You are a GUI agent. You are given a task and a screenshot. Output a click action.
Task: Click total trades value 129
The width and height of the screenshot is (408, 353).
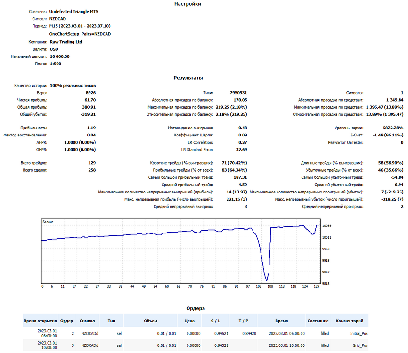[x=92, y=163]
